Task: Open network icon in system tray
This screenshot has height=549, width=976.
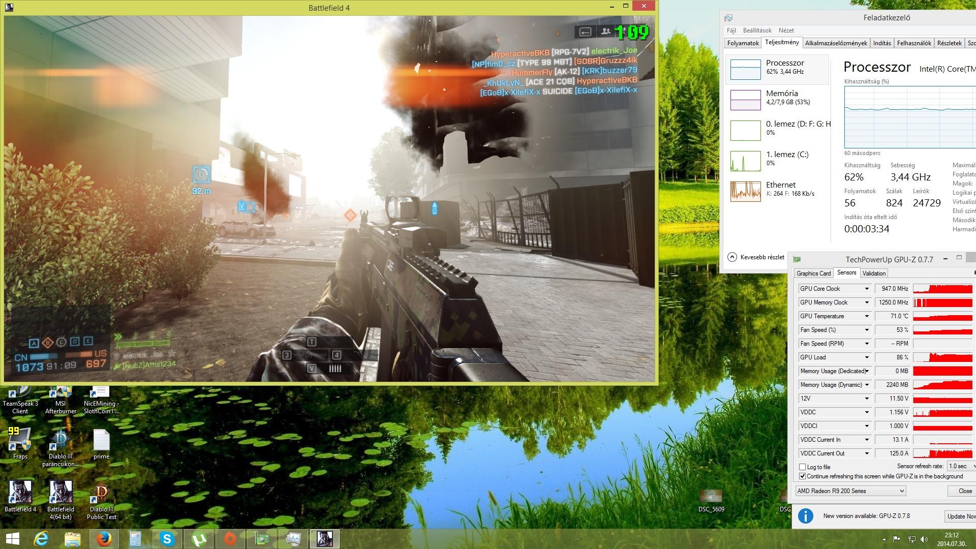Action: coord(912,539)
